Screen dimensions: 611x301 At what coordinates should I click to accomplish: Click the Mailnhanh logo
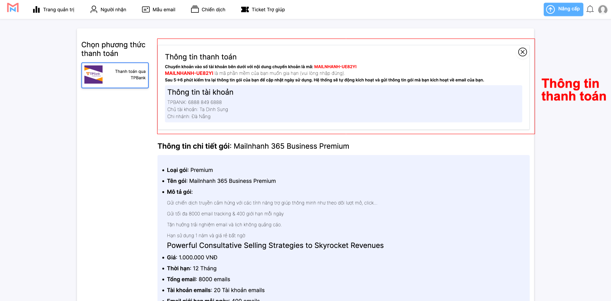(13, 8)
